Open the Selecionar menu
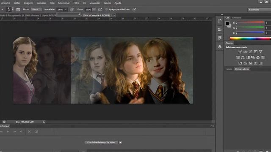Image resolution: width=271 pixels, height=152 pixels. [64, 3]
